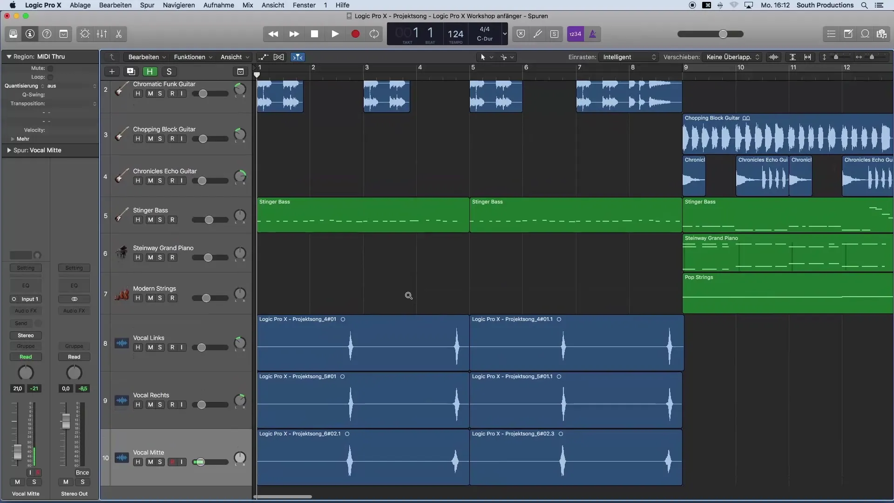Screen dimensions: 894x503
Task: Toggle global Hide tracks H button
Action: click(150, 72)
